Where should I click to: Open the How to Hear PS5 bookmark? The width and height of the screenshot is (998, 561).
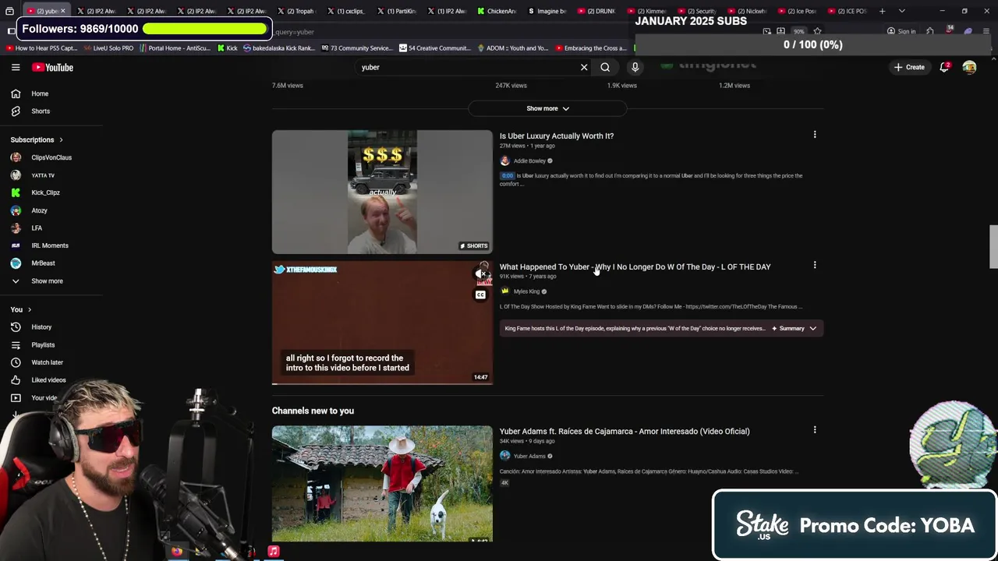42,48
